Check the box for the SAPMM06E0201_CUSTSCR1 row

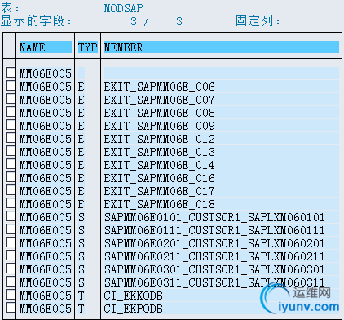[11, 242]
